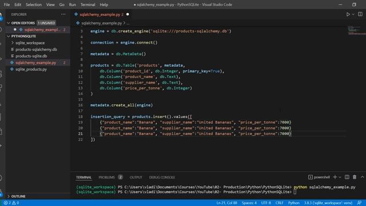Collapse the PYTHONSQLITE folder section
This screenshot has height=206, width=366.
[9, 36]
